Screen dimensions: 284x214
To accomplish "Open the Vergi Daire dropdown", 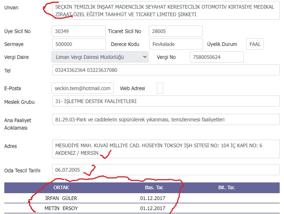I will tap(100, 57).
